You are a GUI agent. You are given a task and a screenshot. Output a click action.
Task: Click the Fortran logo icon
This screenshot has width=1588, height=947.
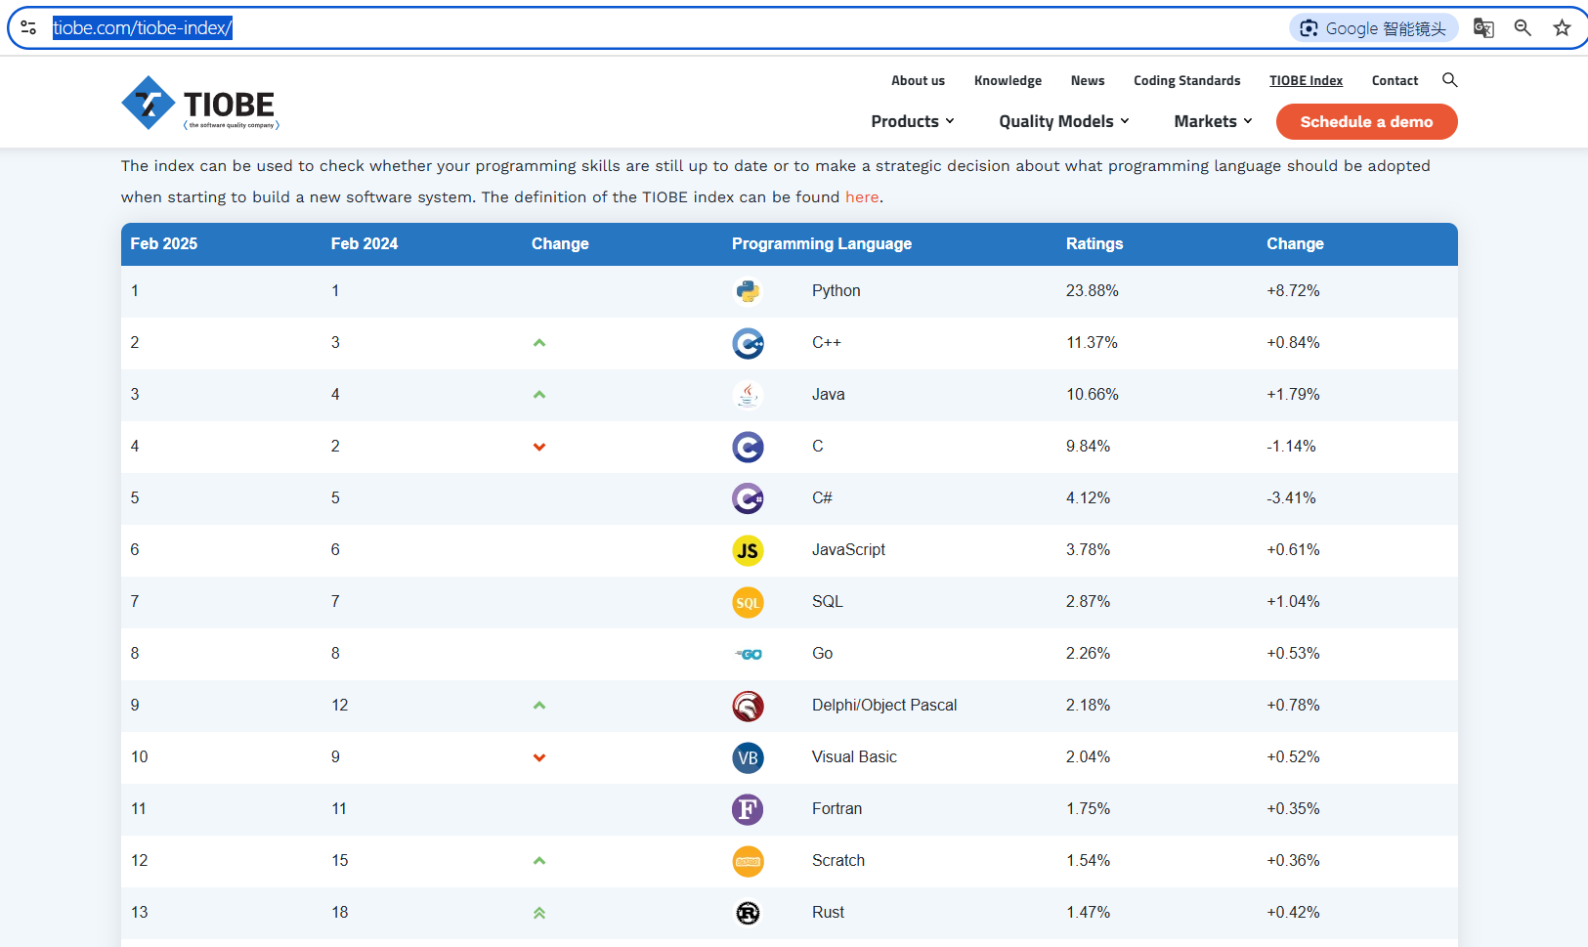tap(748, 809)
